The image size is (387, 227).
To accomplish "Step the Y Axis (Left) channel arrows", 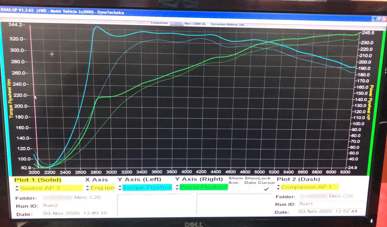I will click(120, 188).
